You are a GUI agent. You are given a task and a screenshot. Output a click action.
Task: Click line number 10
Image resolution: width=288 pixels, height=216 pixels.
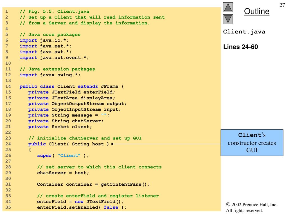coord(8,63)
